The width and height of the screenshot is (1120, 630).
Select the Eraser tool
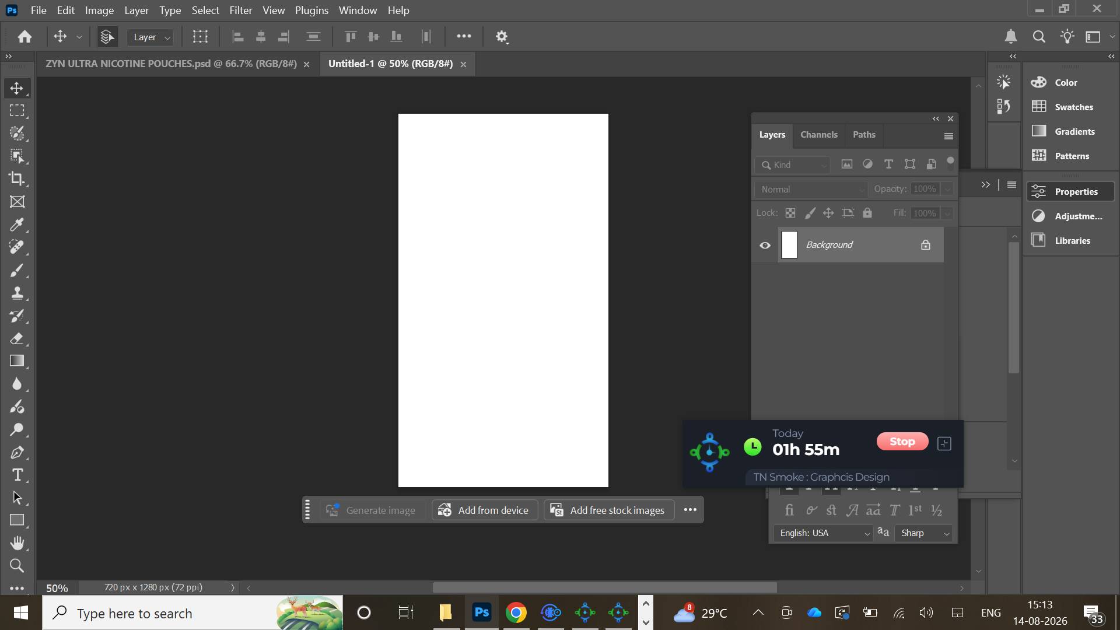tap(17, 338)
